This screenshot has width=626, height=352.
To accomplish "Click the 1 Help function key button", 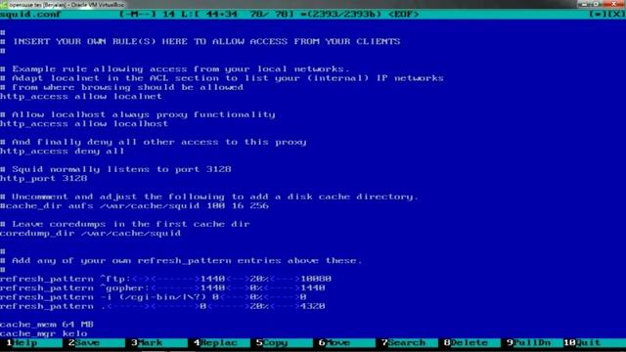I will click(33, 342).
